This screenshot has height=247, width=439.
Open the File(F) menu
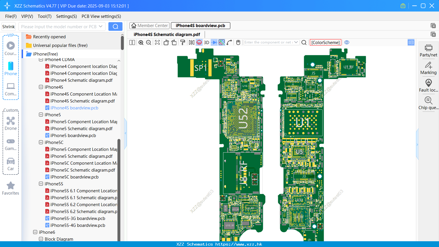[11, 16]
